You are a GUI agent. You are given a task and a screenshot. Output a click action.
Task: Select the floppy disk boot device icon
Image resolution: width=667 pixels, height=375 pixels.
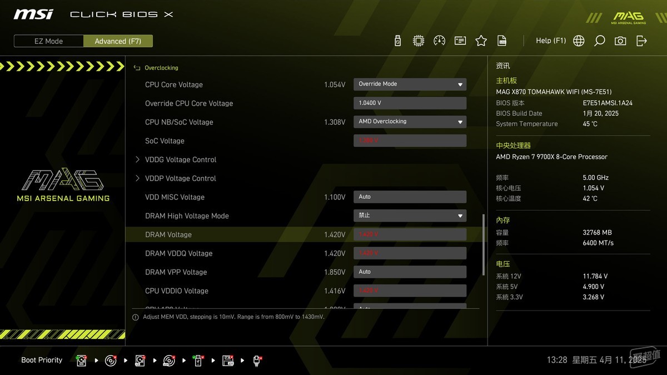228,361
